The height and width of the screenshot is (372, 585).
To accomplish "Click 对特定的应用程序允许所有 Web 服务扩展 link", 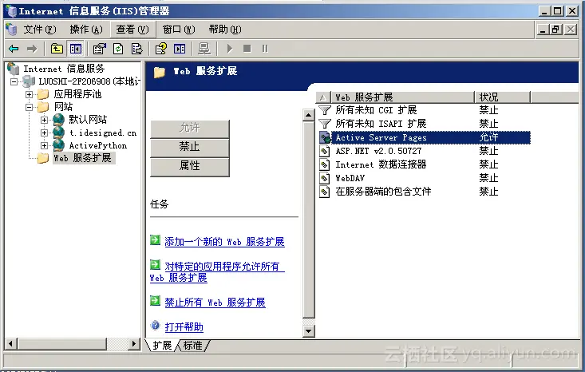I will coord(217,272).
